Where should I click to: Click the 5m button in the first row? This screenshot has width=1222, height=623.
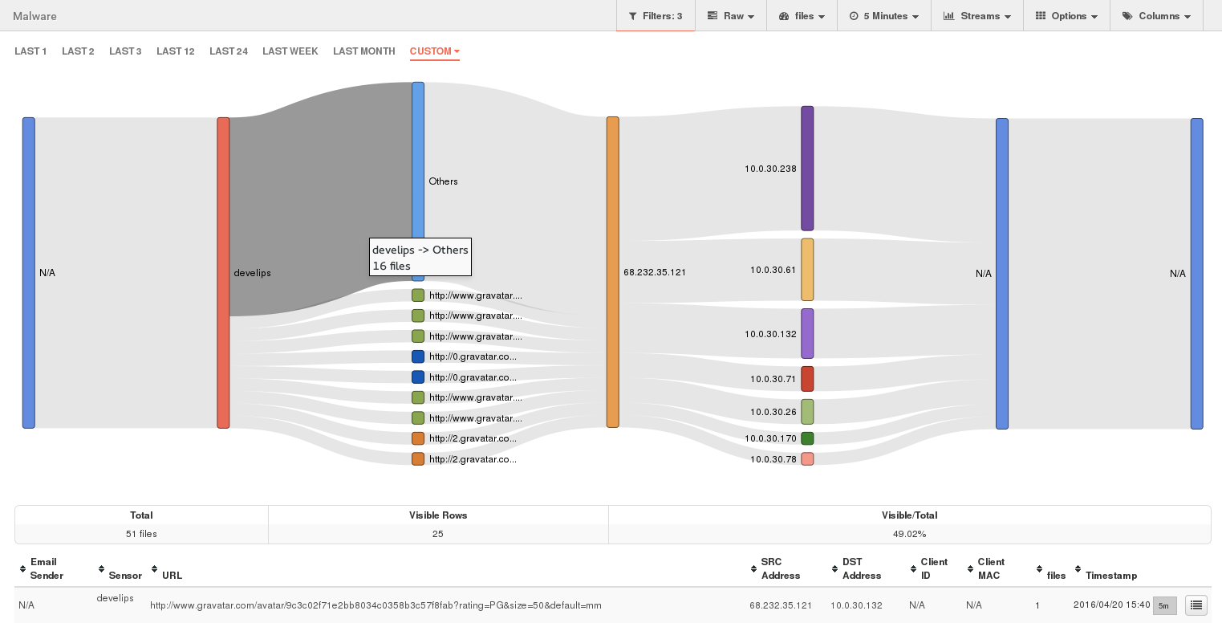point(1164,605)
